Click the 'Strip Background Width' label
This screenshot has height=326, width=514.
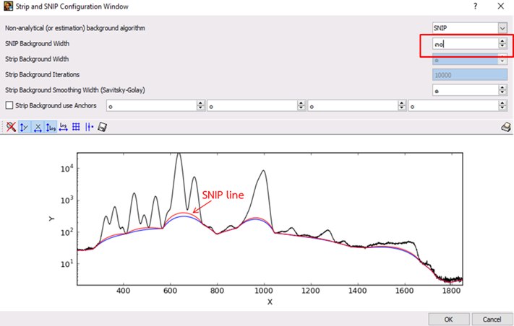tap(37, 59)
